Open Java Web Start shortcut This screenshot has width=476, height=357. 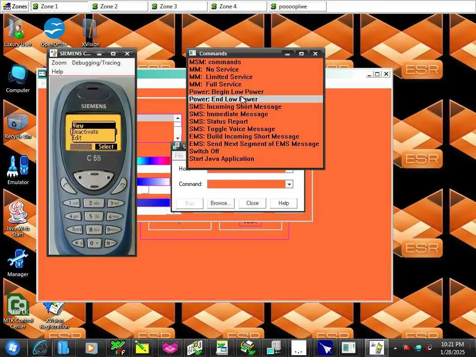coord(18,219)
